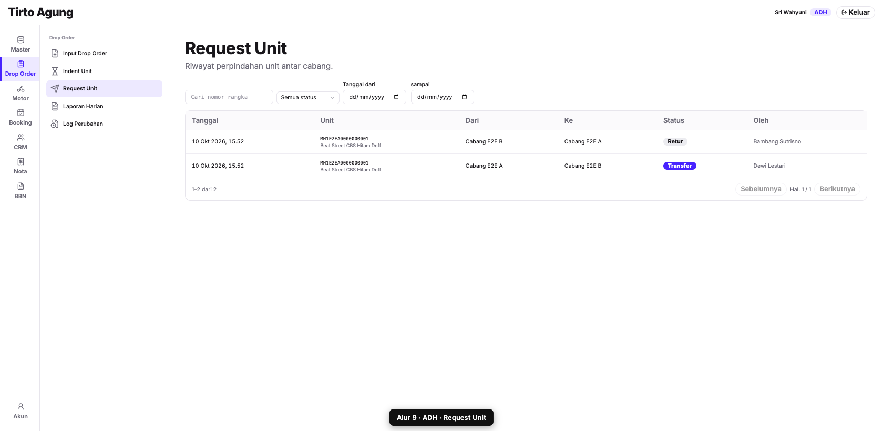883x431 pixels.
Task: Focus the Cari nomor rangka search field
Action: click(x=229, y=97)
